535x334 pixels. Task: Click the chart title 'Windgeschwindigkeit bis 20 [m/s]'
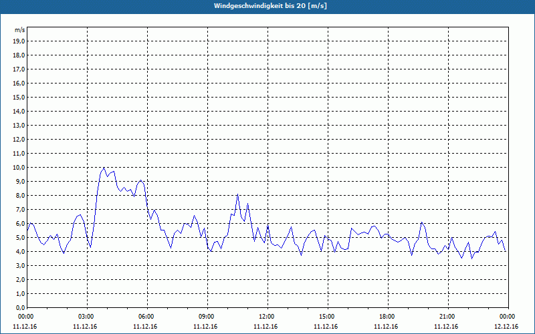[x=270, y=6]
